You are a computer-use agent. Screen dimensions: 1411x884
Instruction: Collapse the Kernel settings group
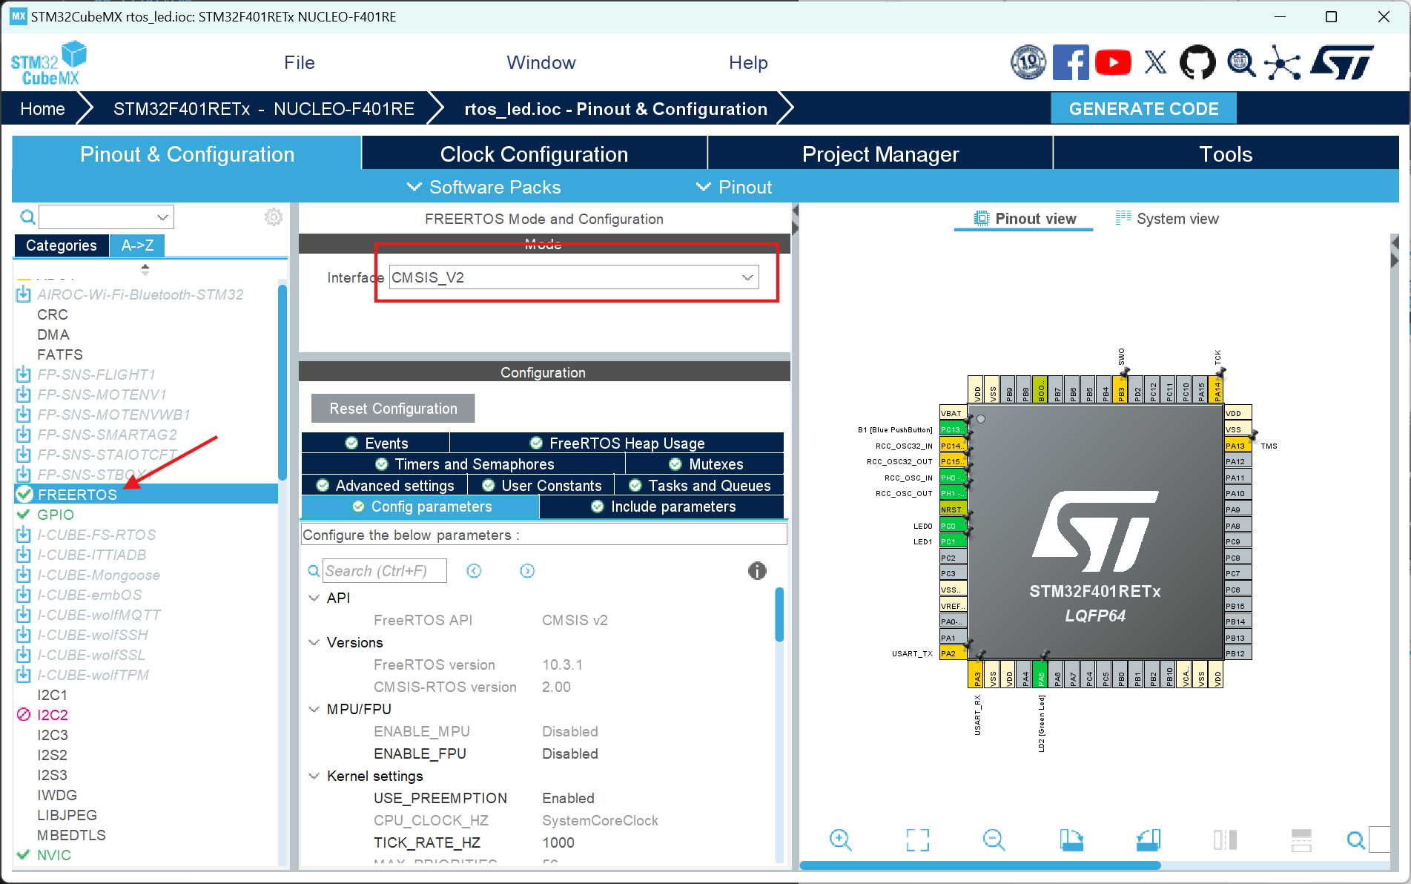pyautogui.click(x=314, y=776)
